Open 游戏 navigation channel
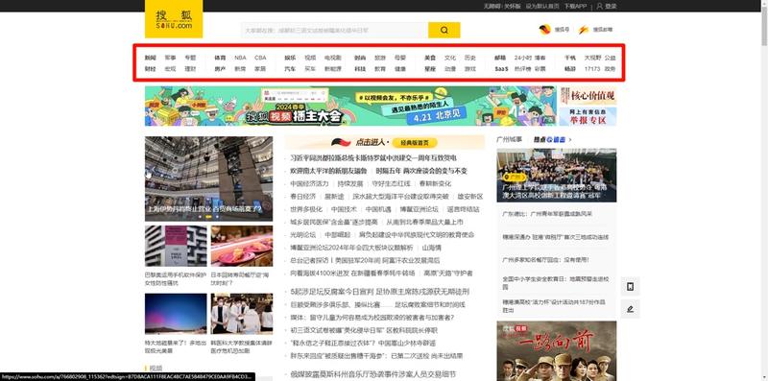Viewport: 768px width, 381px height. [x=469, y=69]
